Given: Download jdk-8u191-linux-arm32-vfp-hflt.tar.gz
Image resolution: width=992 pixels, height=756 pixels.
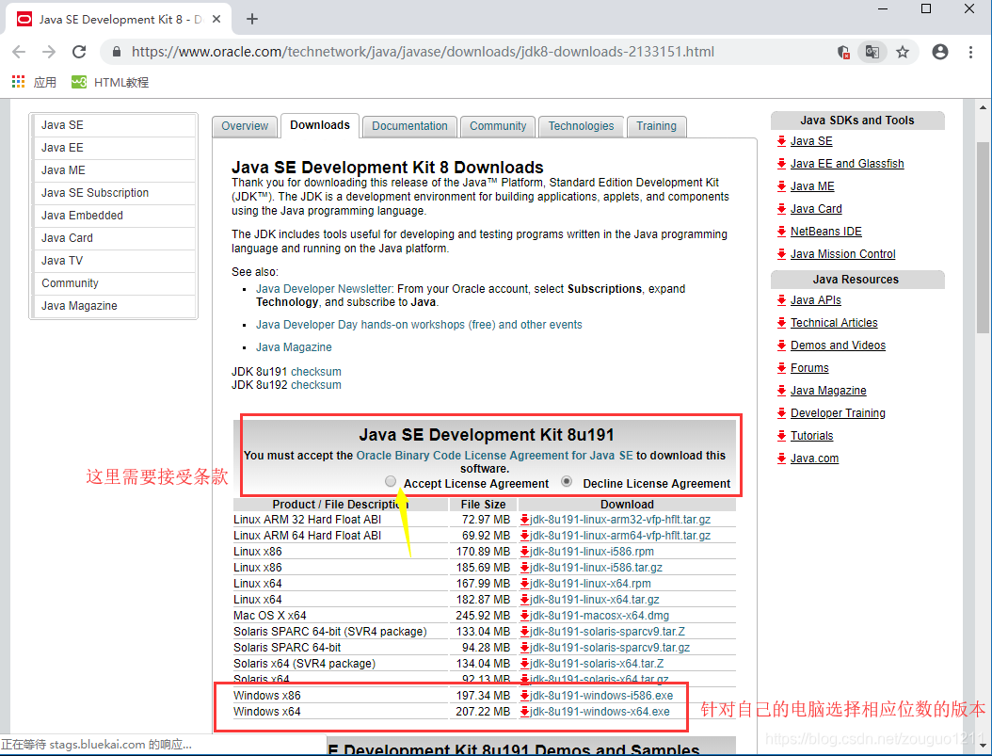Looking at the screenshot, I should point(620,520).
